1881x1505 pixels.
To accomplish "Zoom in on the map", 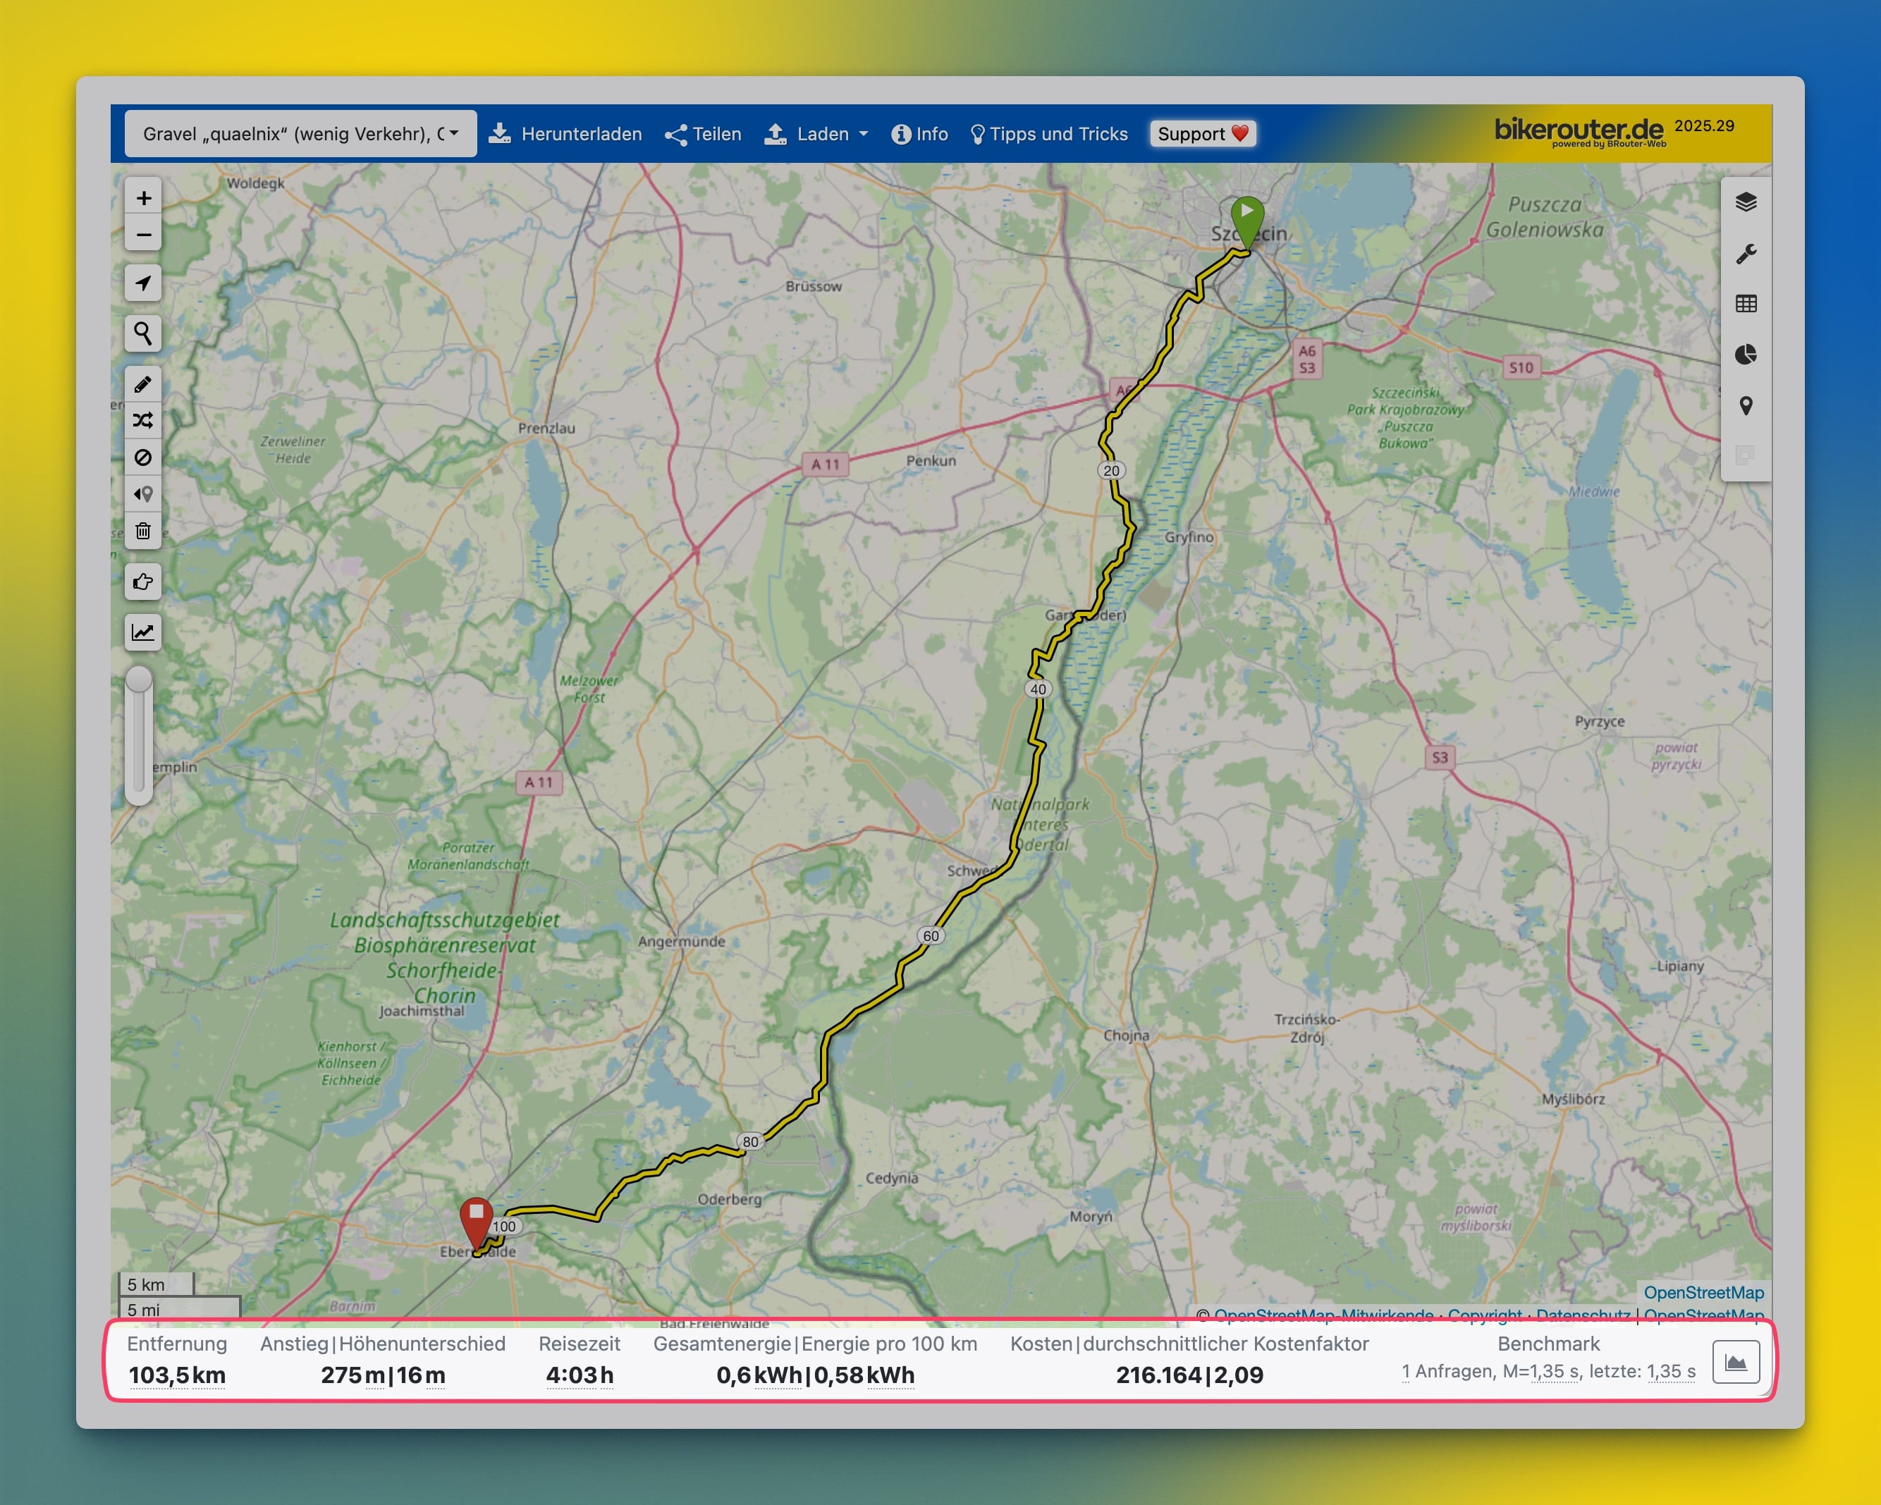I will pyautogui.click(x=143, y=198).
